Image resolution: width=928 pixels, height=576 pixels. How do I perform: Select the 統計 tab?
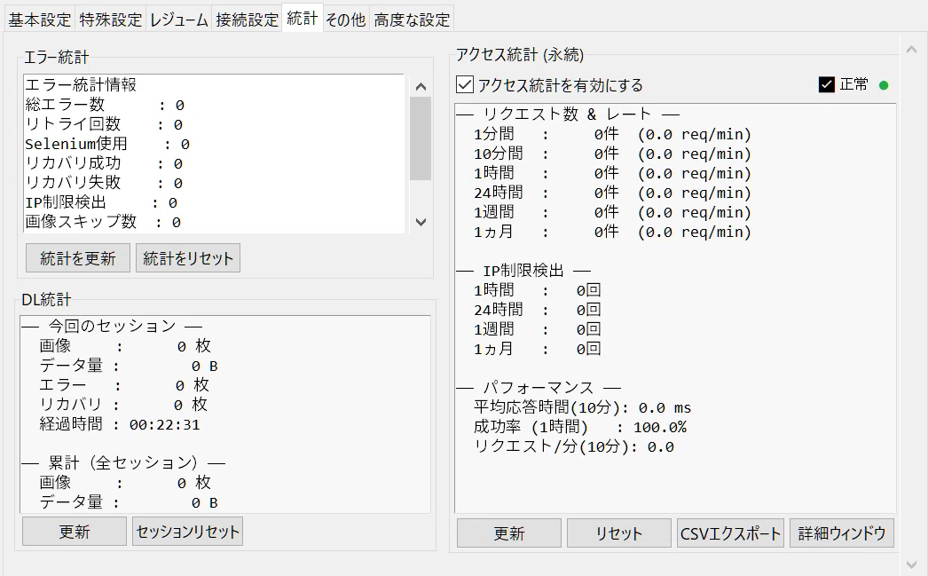pos(303,18)
